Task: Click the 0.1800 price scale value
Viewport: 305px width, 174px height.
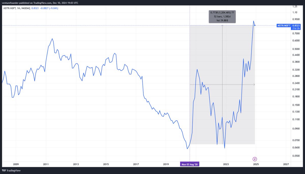Action: pos(296,97)
